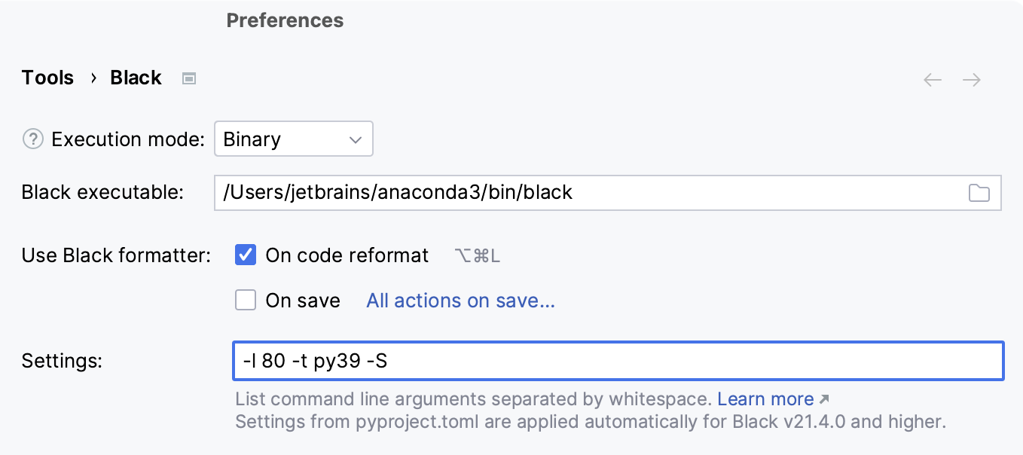Click Black in the breadcrumb path

point(135,78)
